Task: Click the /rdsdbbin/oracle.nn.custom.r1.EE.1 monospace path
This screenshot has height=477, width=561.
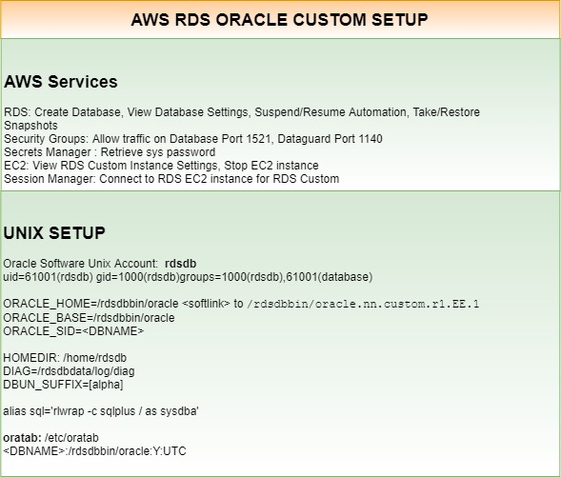Action: [x=363, y=304]
